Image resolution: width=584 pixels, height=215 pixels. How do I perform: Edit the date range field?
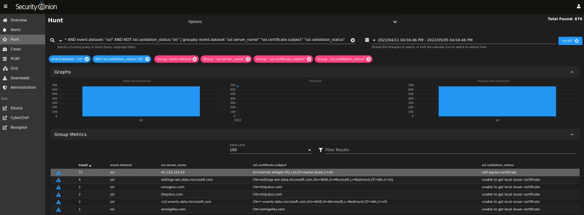[467, 40]
